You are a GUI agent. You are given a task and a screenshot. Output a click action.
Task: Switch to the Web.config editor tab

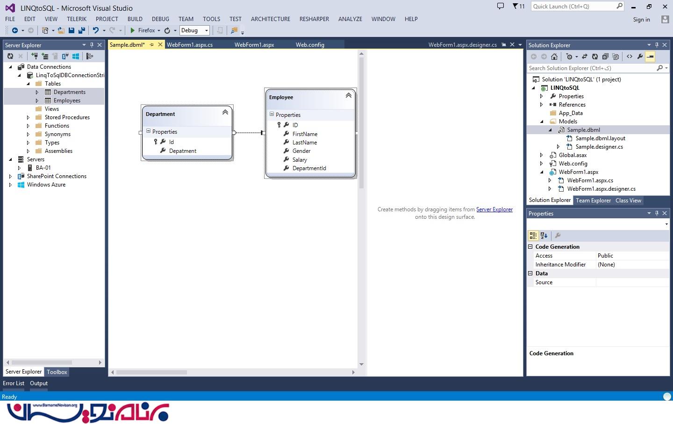[x=310, y=45]
